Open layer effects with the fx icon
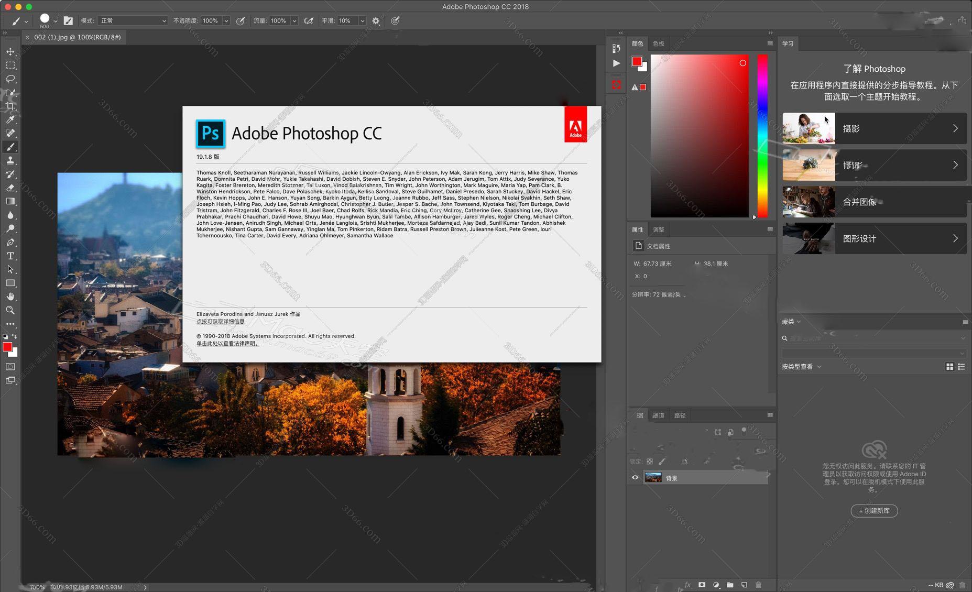Screen dimensions: 972x592 pos(687,584)
